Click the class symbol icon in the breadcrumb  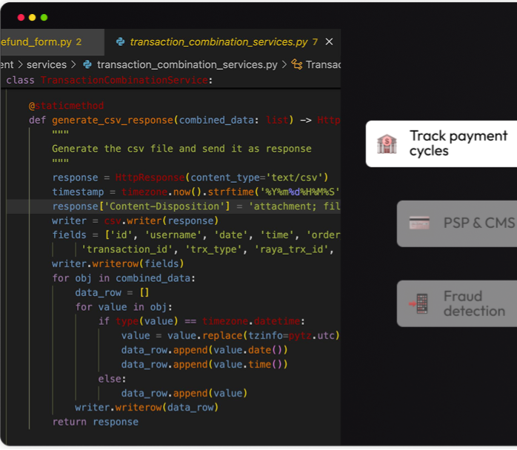297,64
